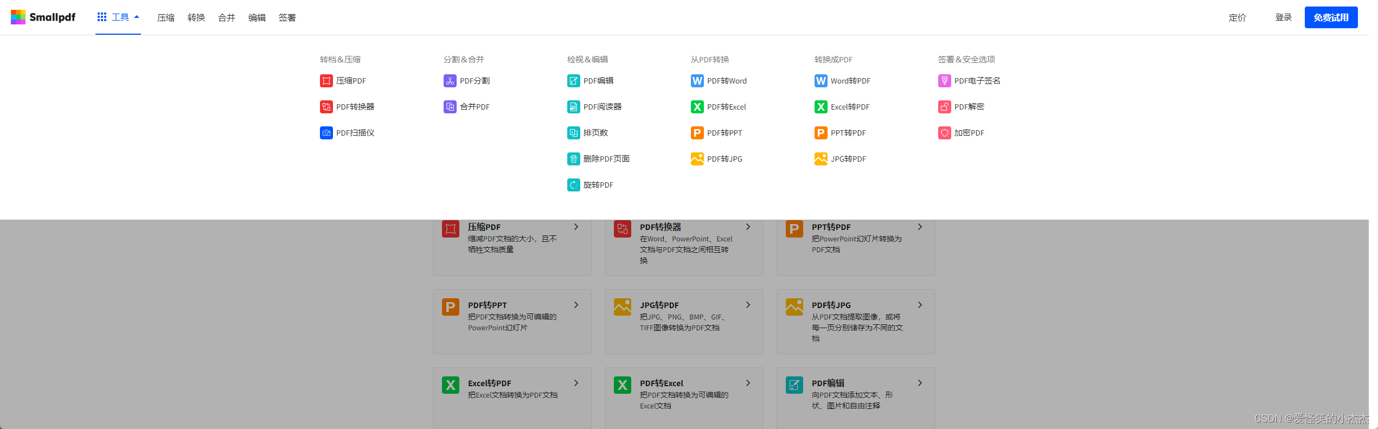Click chevron on PPT转PDF card
The width and height of the screenshot is (1378, 429).
(920, 227)
